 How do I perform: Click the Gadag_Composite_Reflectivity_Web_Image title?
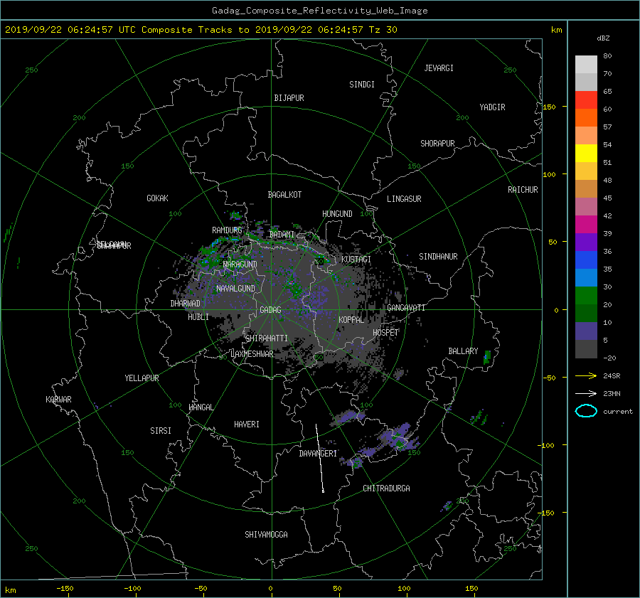click(319, 11)
